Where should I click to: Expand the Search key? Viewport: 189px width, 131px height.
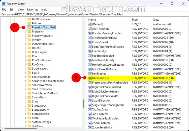coord(25,73)
